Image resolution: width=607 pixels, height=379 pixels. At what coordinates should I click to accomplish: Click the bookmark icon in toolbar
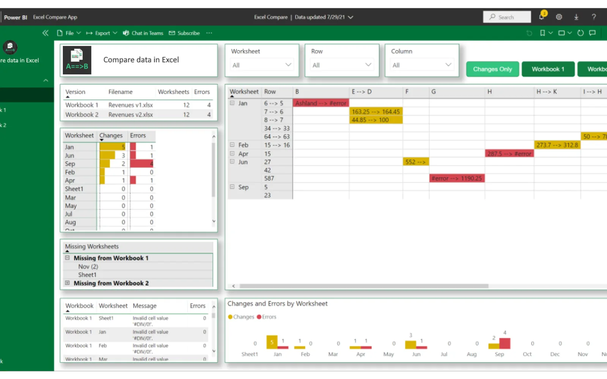[x=543, y=33]
